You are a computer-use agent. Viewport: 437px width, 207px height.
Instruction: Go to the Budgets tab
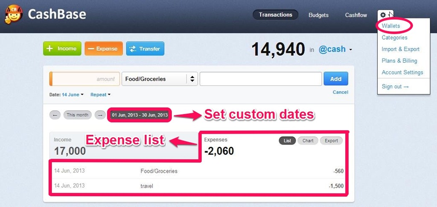pyautogui.click(x=318, y=15)
